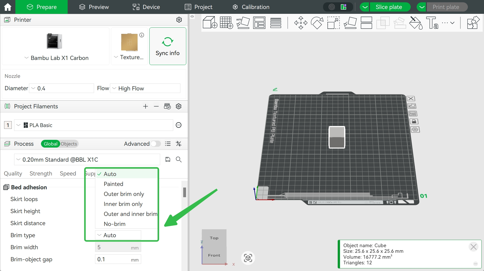Save the process preset
Viewport: 484px width, 271px height.
click(x=168, y=159)
